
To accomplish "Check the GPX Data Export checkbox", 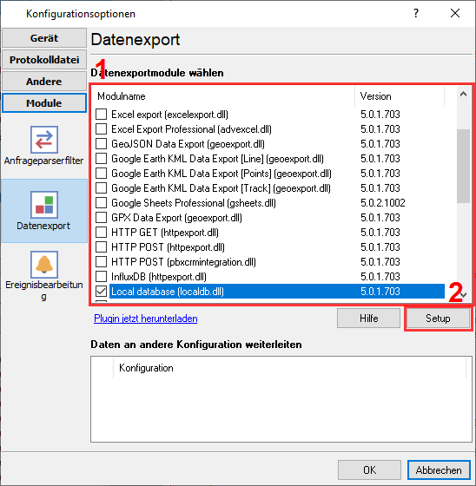I will coord(101,218).
